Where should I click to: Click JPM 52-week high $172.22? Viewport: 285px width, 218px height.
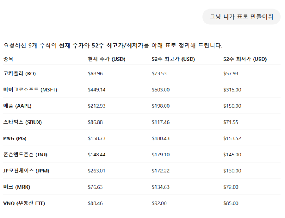[x=160, y=171]
